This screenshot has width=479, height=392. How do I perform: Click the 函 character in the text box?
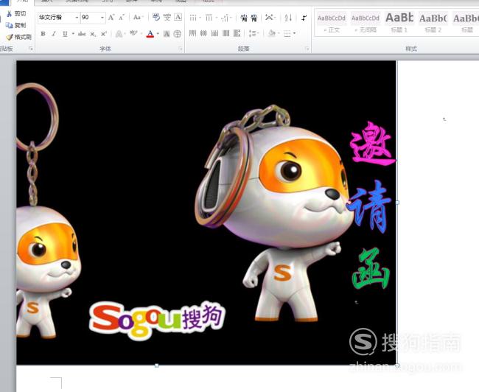click(371, 269)
